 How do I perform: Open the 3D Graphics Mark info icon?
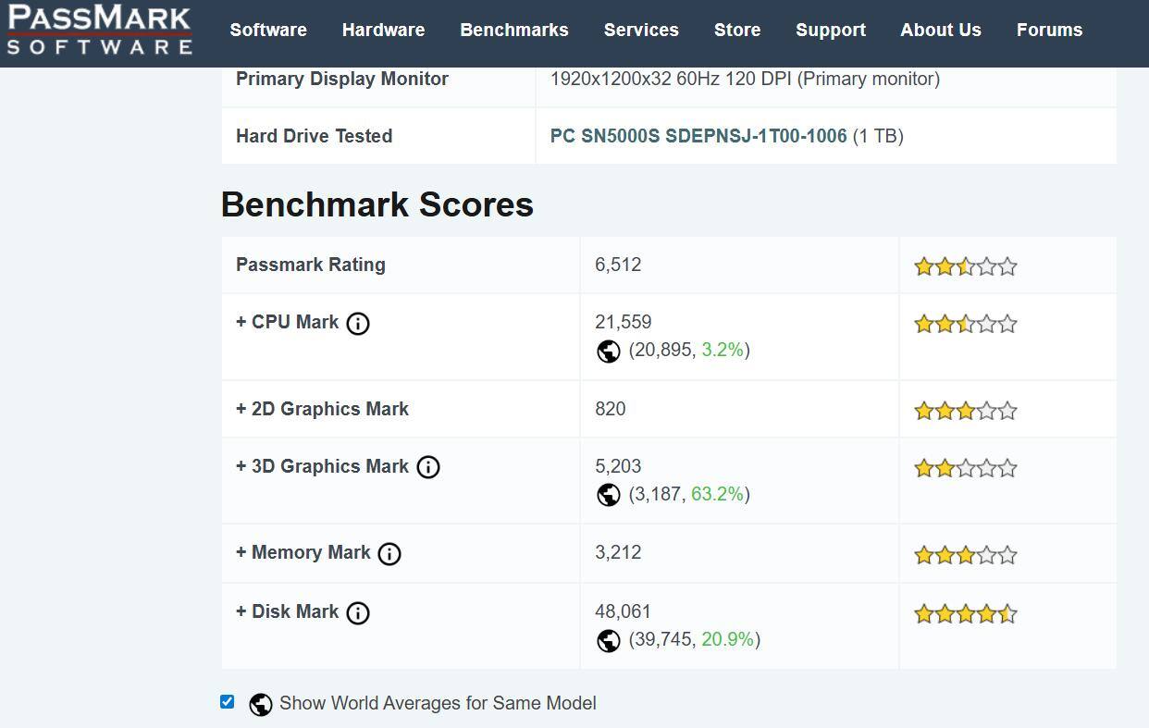pyautogui.click(x=427, y=467)
